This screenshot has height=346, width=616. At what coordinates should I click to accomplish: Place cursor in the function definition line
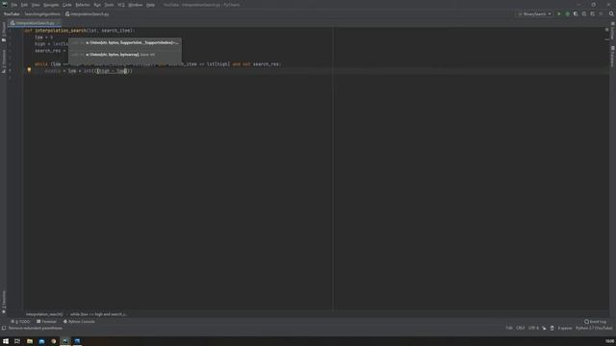(79, 31)
